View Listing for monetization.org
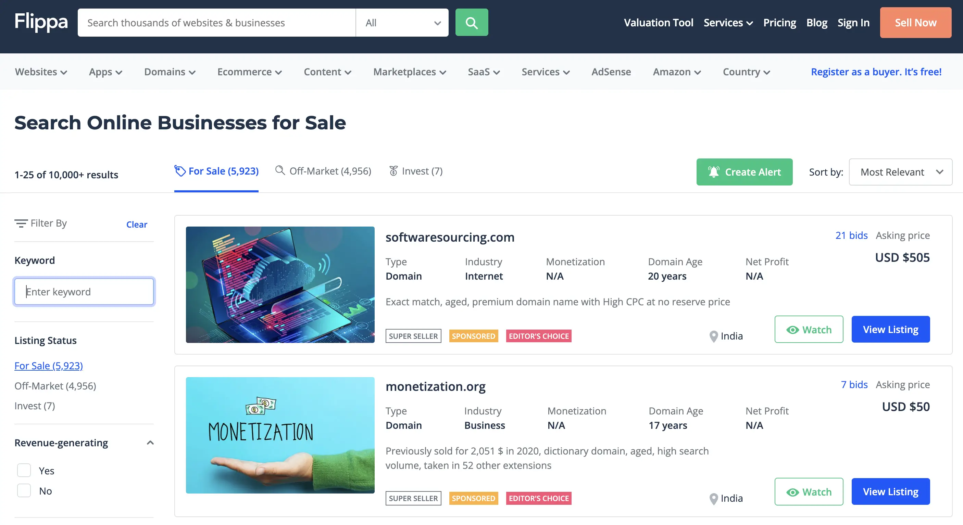The width and height of the screenshot is (963, 525). [890, 491]
